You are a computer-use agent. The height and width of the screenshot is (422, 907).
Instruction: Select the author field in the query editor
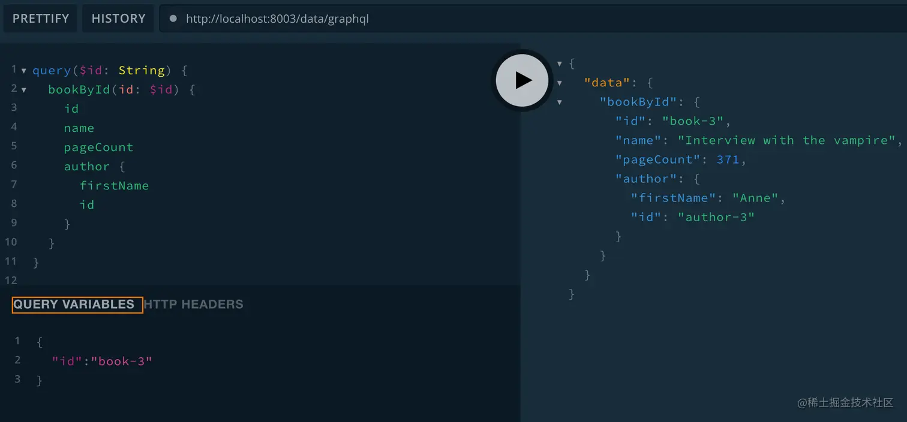click(87, 167)
